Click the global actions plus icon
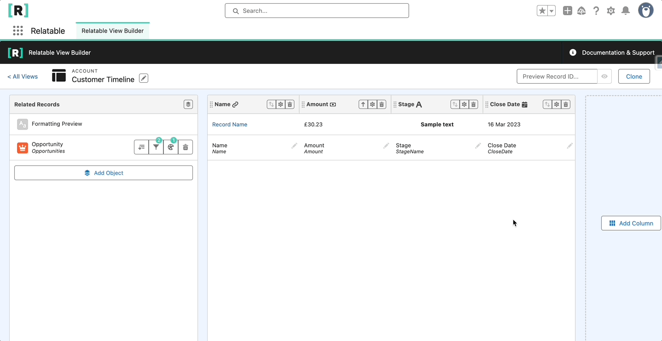This screenshot has width=662, height=341. point(568,11)
